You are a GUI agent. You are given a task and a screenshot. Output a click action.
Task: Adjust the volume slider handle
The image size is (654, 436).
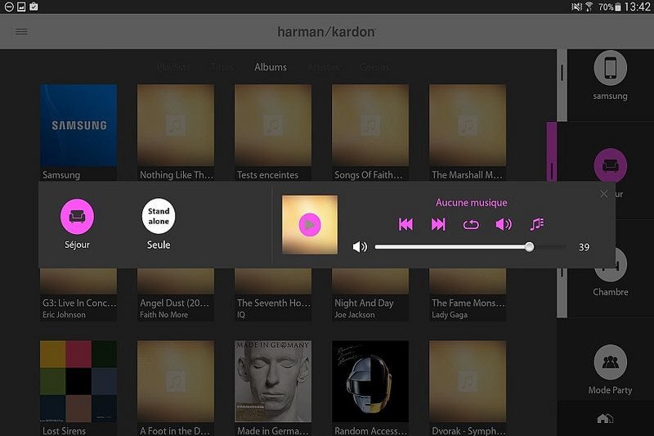tap(529, 246)
